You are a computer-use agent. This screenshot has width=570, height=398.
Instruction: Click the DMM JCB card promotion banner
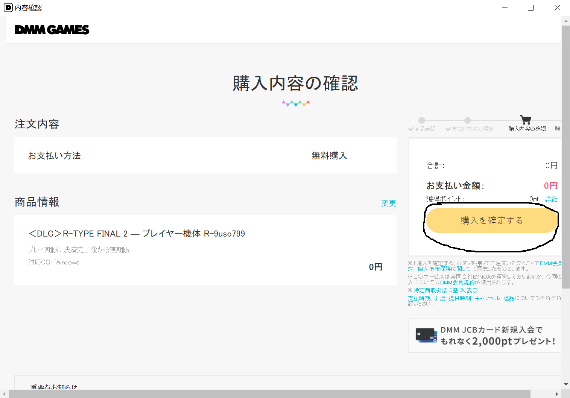click(x=485, y=336)
